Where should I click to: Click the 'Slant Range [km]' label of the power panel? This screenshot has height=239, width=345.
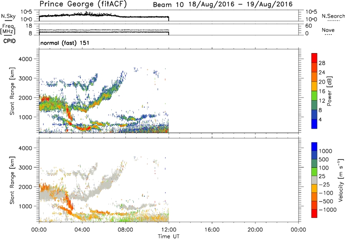[x=12, y=91]
